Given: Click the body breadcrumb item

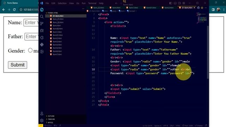Looking at the screenshot, I should tap(113, 11).
